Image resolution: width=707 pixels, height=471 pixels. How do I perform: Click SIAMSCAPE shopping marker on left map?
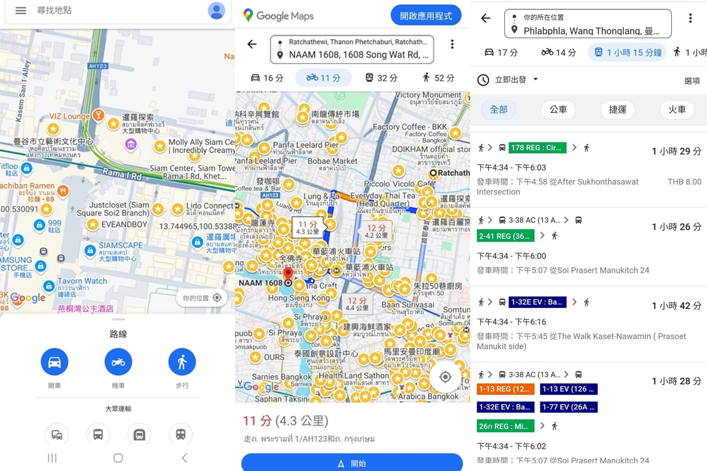[90, 251]
